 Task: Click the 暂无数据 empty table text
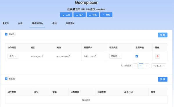[x=86, y=100]
